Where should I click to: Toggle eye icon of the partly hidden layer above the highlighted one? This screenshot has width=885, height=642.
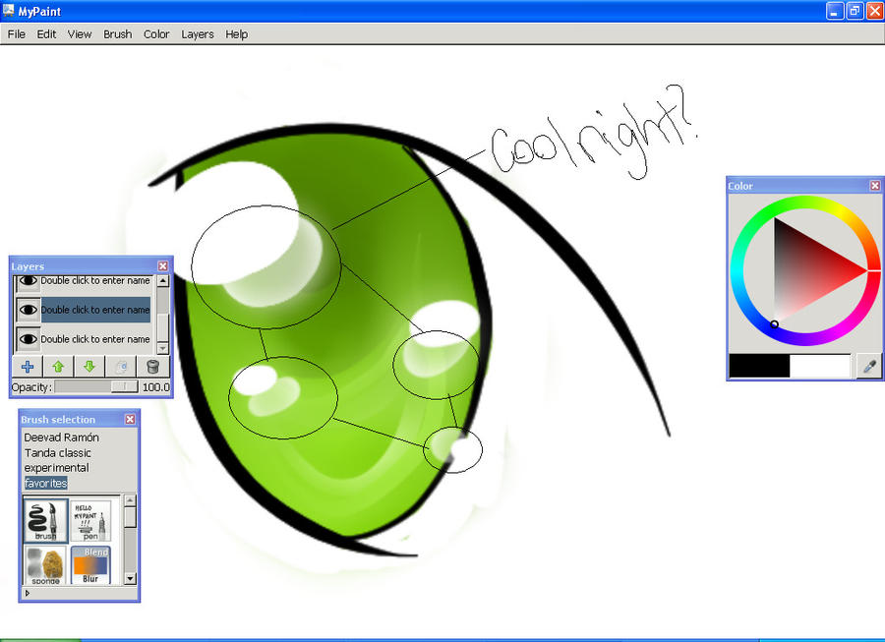pos(29,281)
